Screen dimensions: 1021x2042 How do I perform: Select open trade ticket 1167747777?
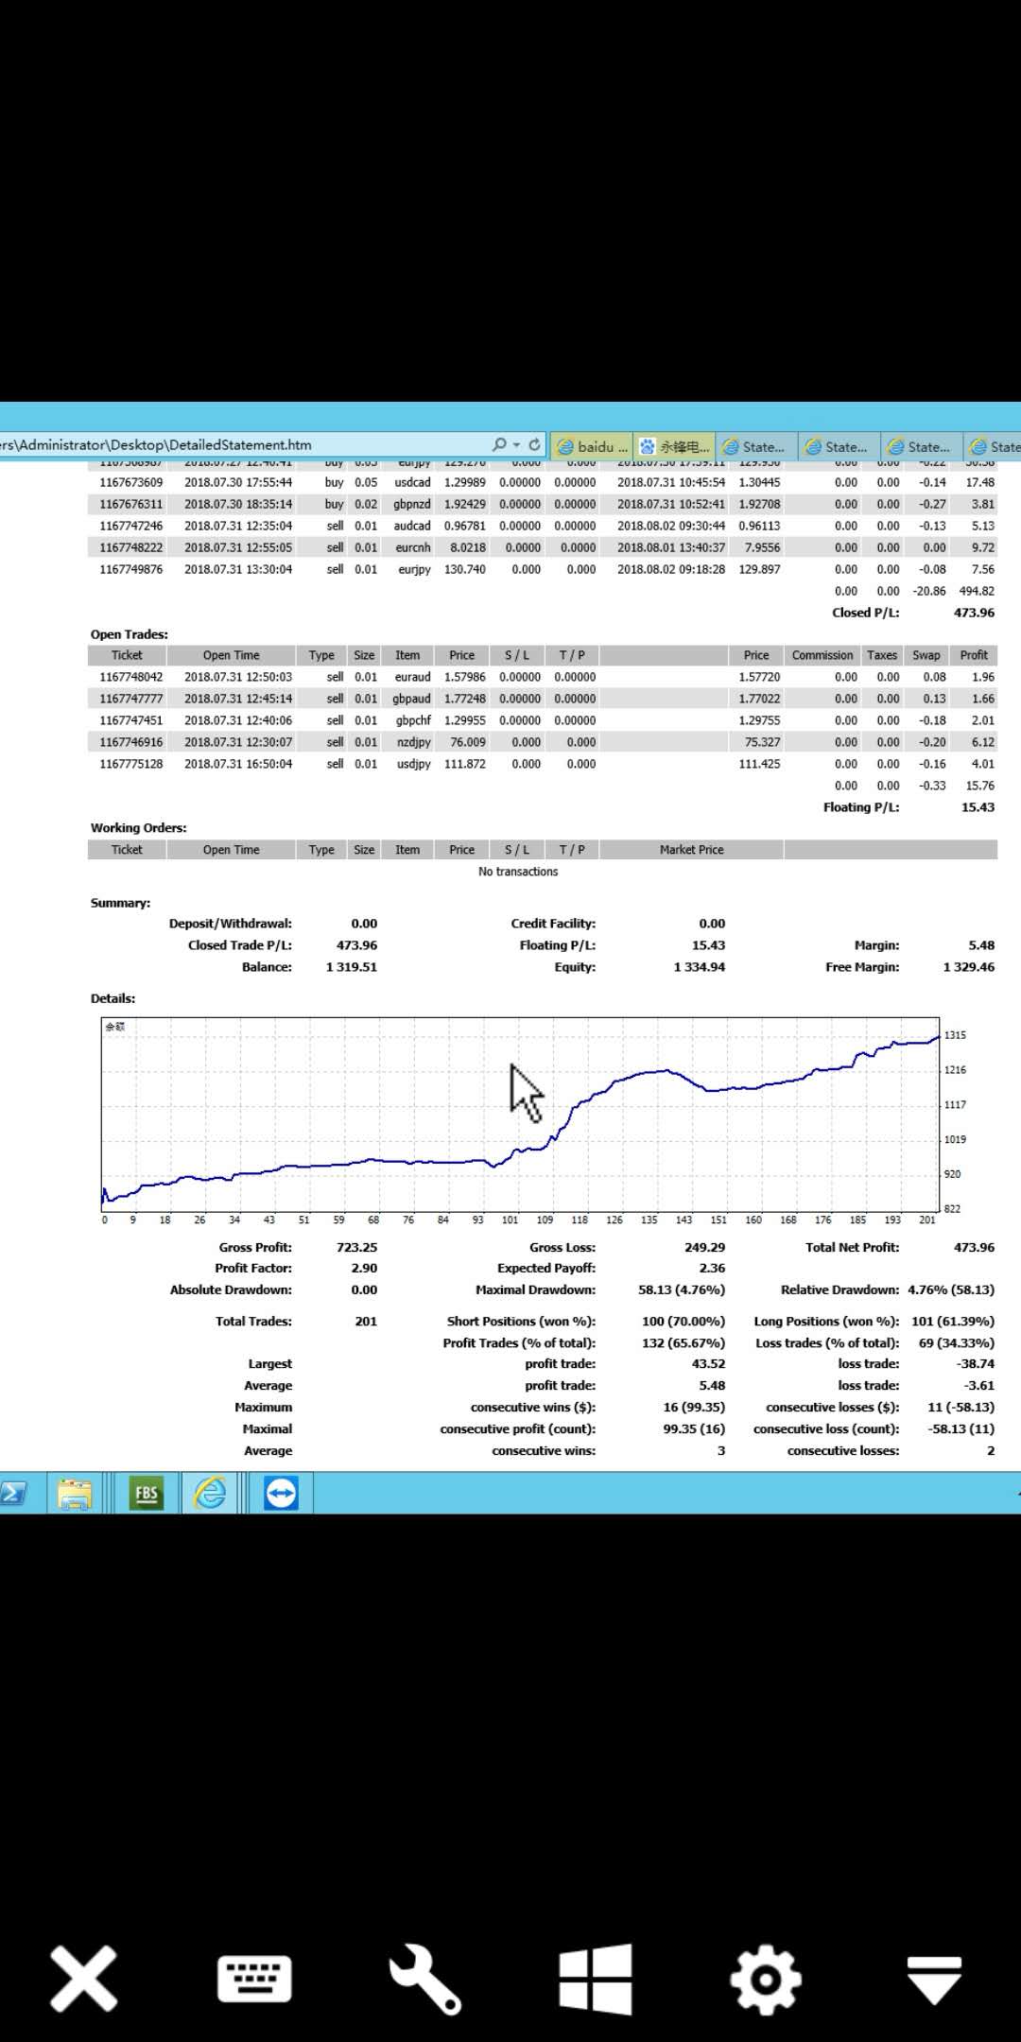(131, 699)
